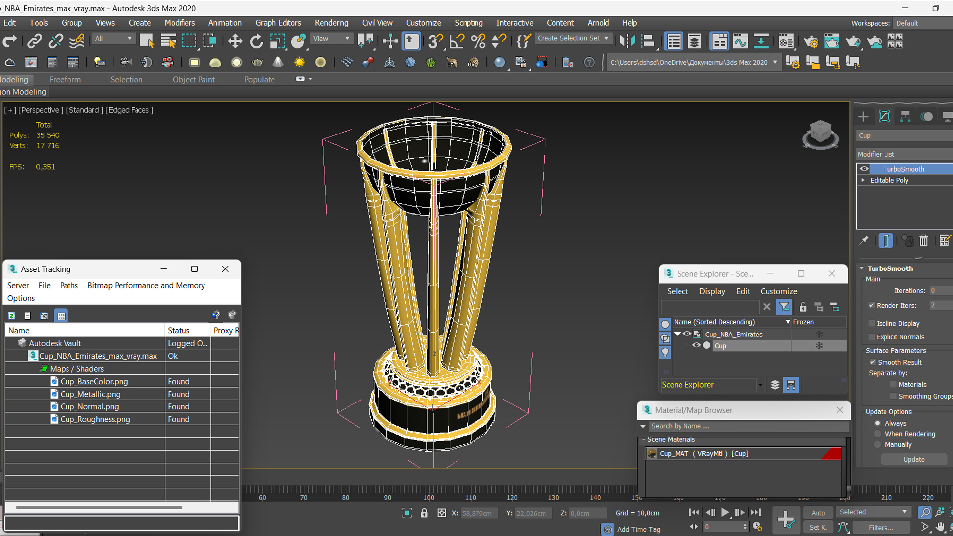
Task: Open the Modifiers menu
Action: pos(179,23)
